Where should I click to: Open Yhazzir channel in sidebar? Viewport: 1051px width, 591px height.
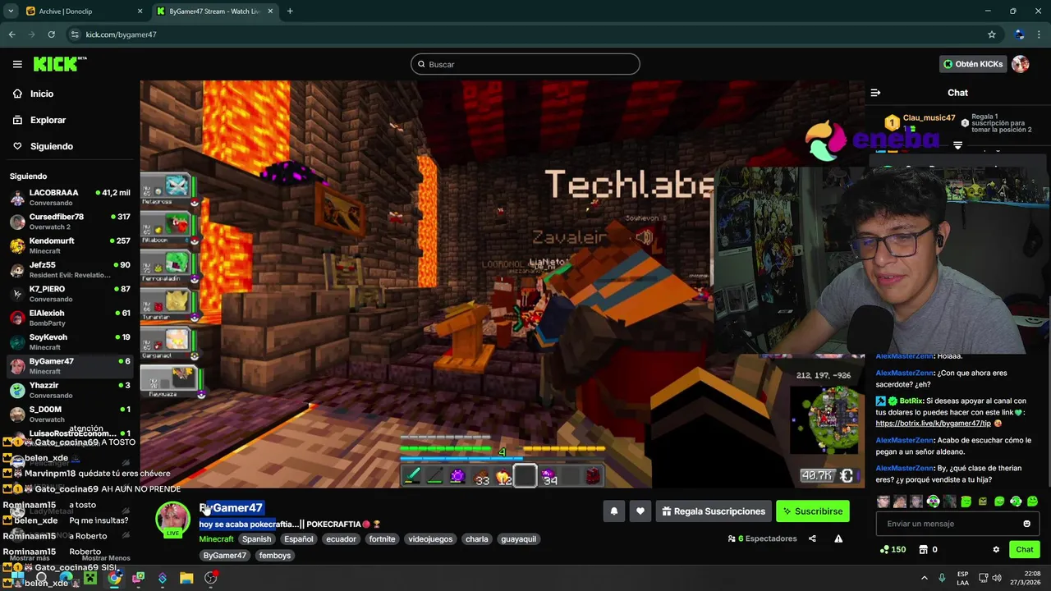tap(70, 390)
